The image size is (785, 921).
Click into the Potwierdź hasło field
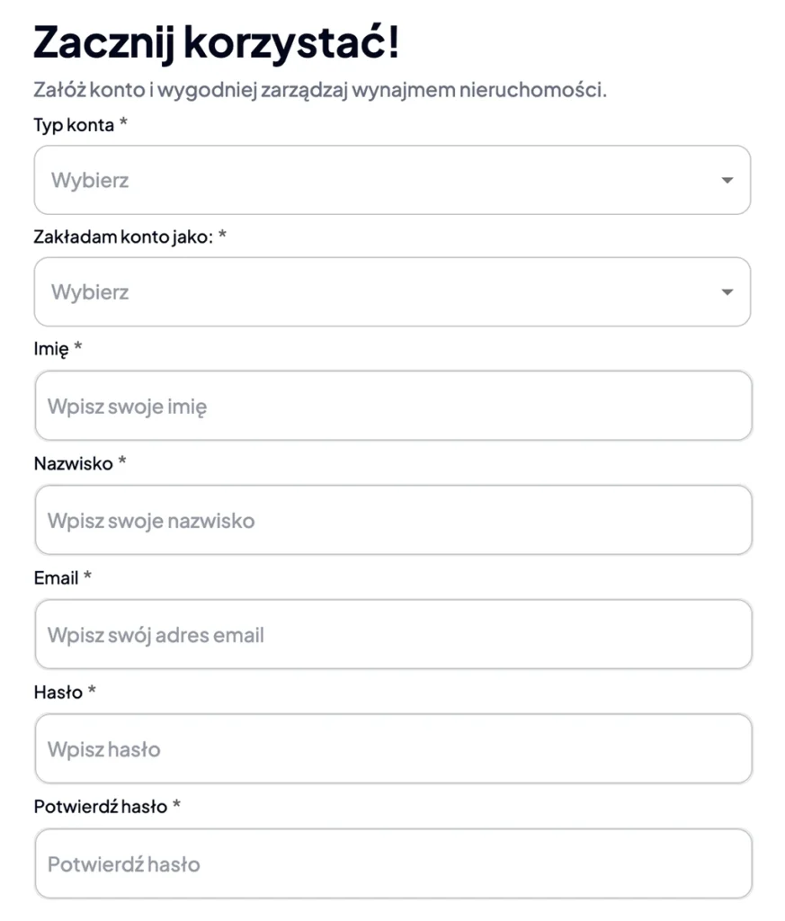[x=393, y=863]
